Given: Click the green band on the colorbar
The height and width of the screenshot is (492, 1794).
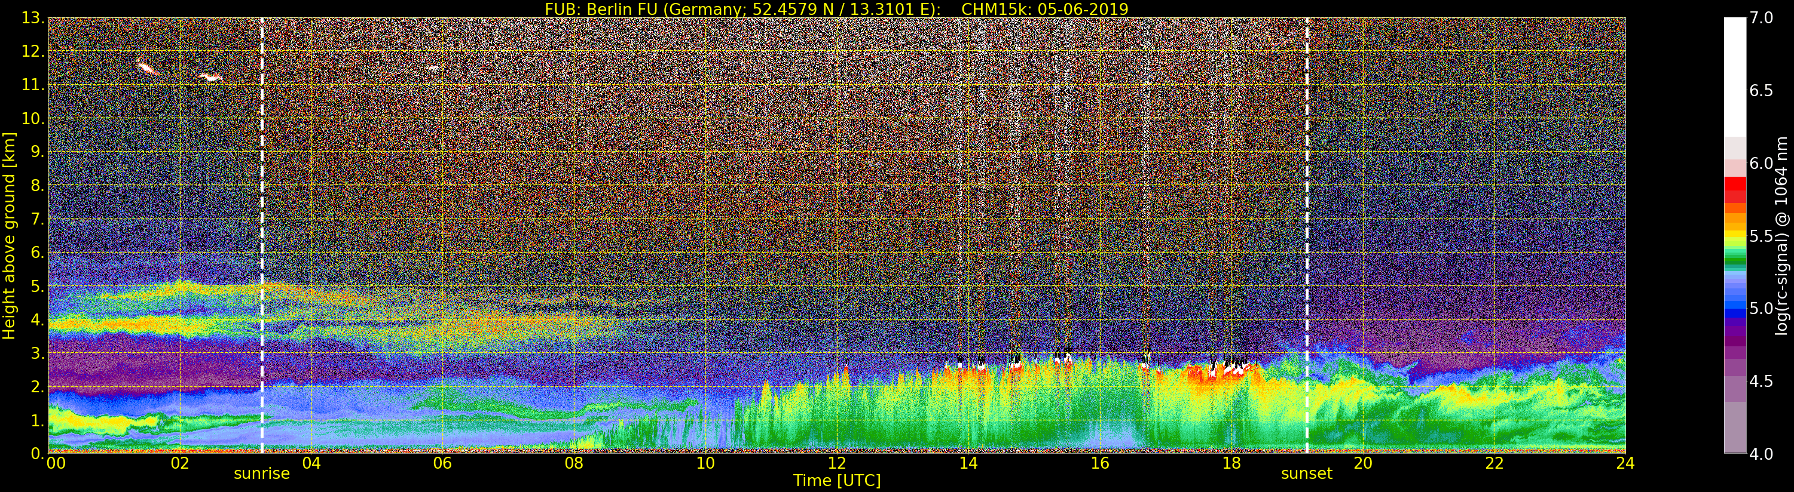Looking at the screenshot, I should coord(1735,261).
